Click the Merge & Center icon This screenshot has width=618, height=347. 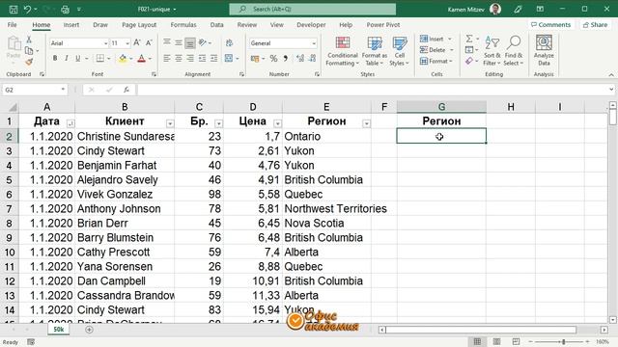point(229,58)
